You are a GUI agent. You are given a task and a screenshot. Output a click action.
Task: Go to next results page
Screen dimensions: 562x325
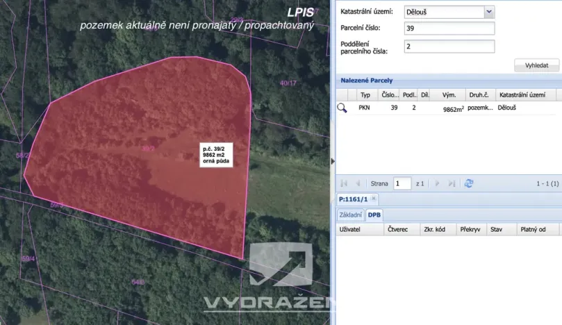click(437, 183)
